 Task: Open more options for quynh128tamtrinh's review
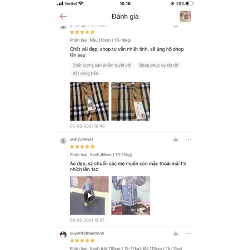point(189,233)
